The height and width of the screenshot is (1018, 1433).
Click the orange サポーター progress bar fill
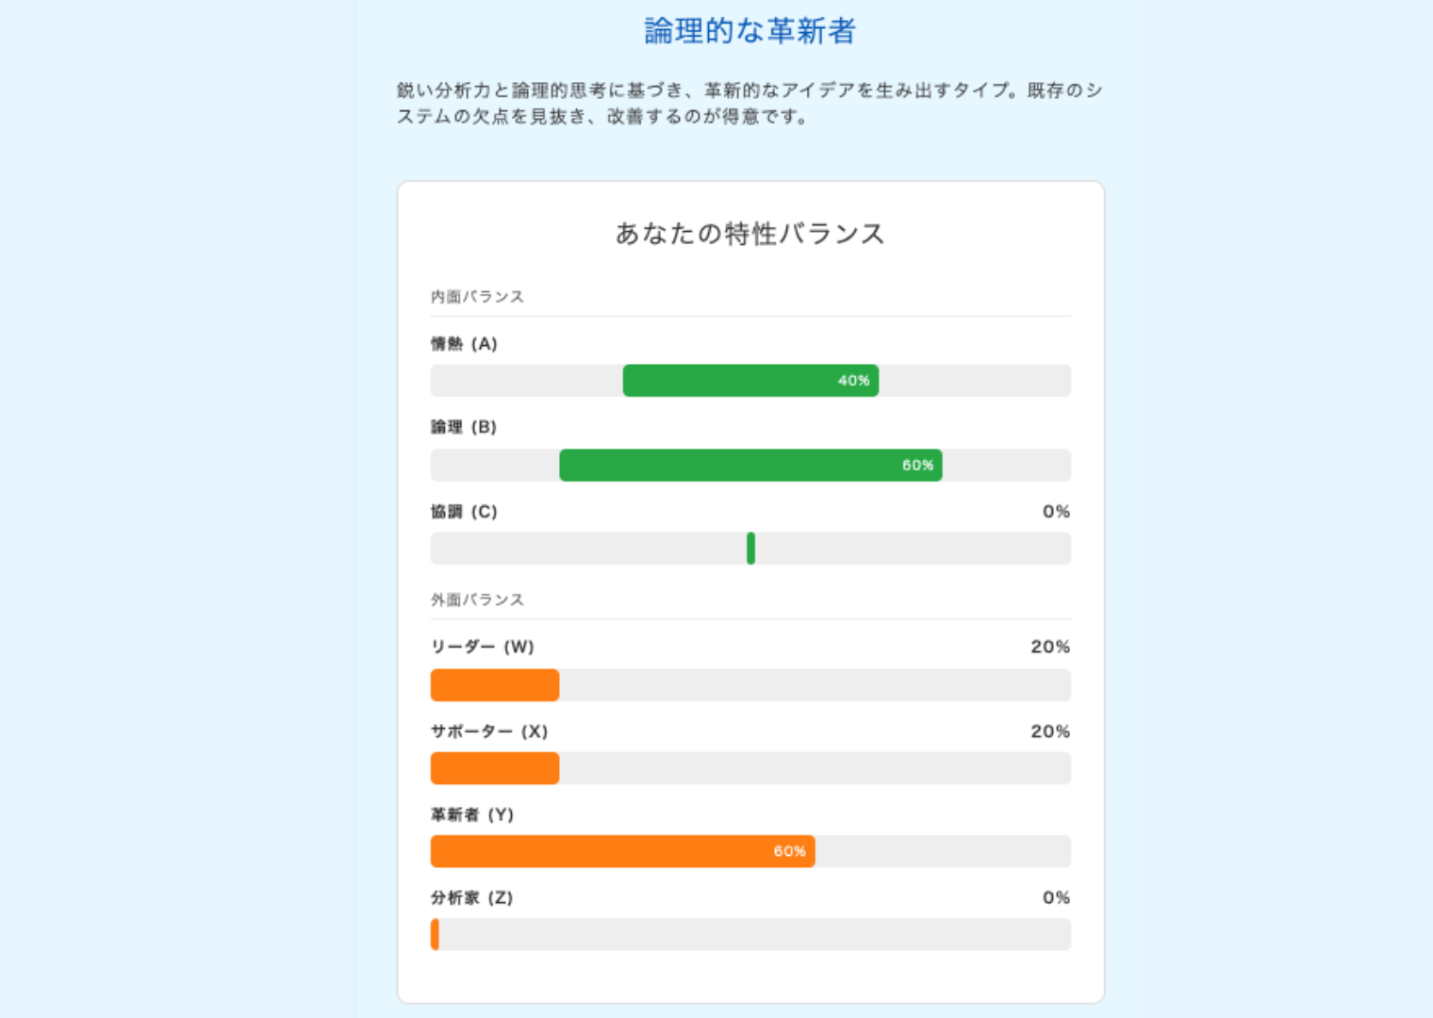[495, 768]
